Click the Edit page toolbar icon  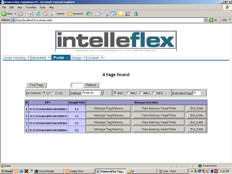[114, 14]
